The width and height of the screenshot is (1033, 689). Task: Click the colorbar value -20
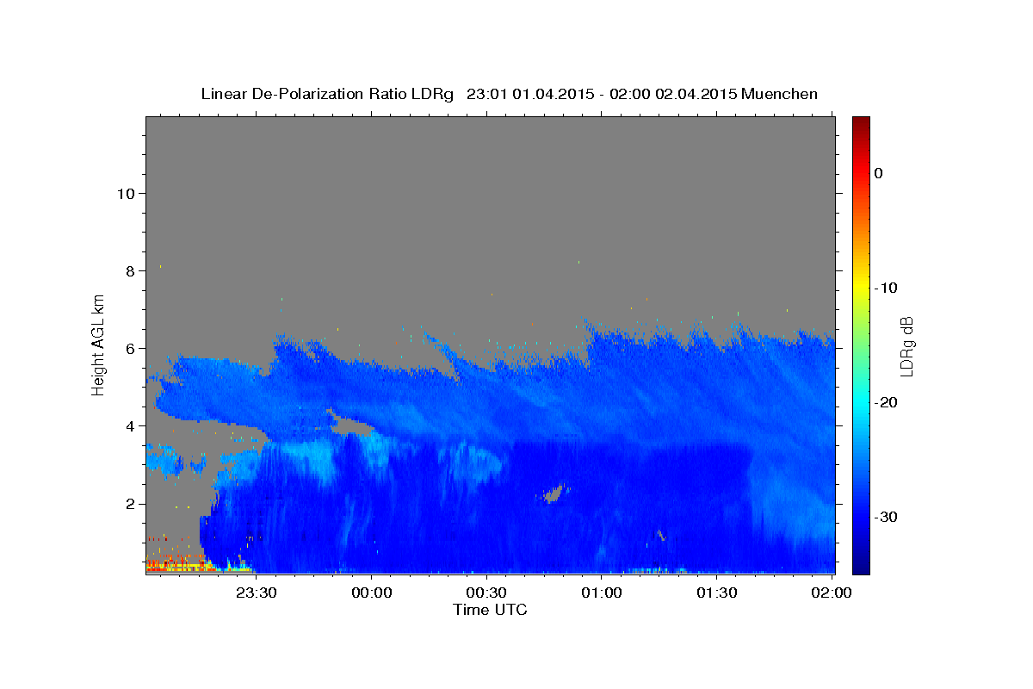click(x=886, y=402)
